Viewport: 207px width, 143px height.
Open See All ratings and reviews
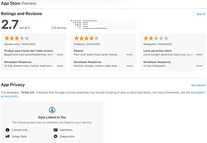coord(201,14)
